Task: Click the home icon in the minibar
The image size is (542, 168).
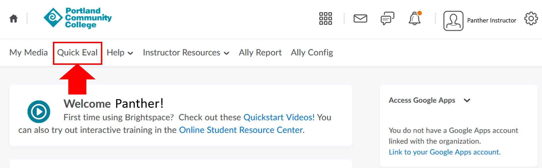Action: [13, 18]
